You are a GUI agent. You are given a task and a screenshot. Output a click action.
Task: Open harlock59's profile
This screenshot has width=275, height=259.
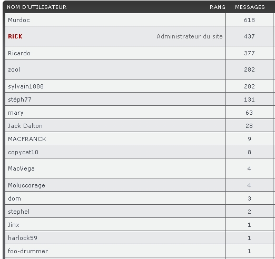[23, 238]
